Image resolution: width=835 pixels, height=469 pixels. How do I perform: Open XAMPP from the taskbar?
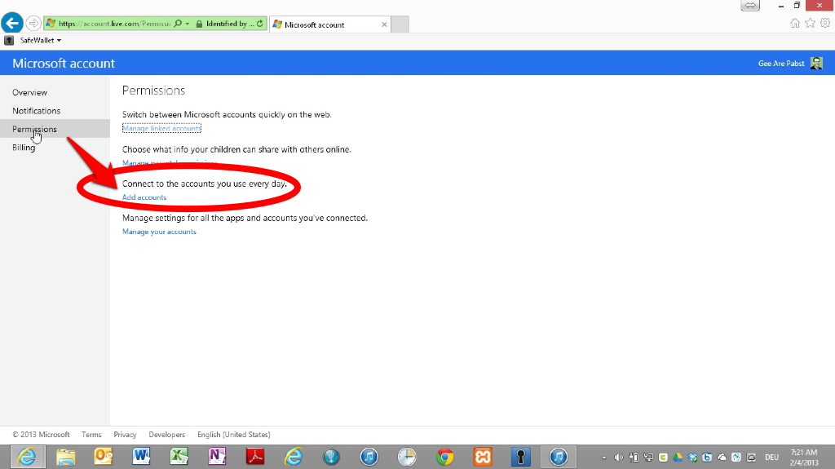[483, 456]
